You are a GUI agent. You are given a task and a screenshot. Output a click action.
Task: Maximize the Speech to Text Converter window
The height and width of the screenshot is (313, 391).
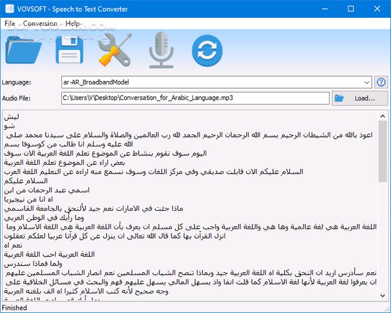point(351,9)
